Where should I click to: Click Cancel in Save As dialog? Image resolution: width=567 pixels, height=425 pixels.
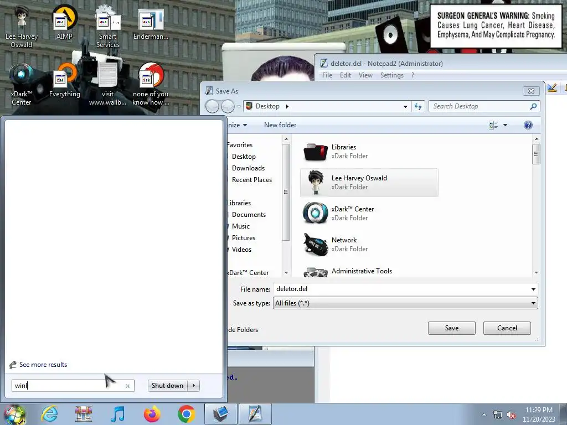507,328
